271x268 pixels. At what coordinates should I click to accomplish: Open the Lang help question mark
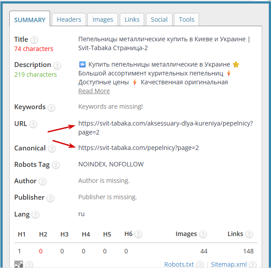point(35,215)
